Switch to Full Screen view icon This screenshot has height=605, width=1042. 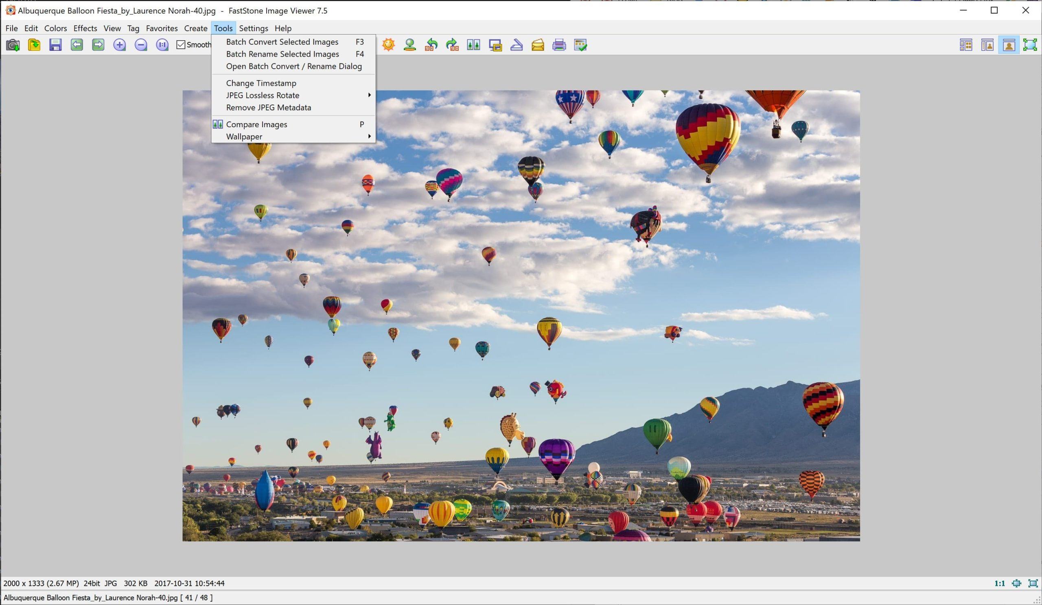pyautogui.click(x=1030, y=45)
